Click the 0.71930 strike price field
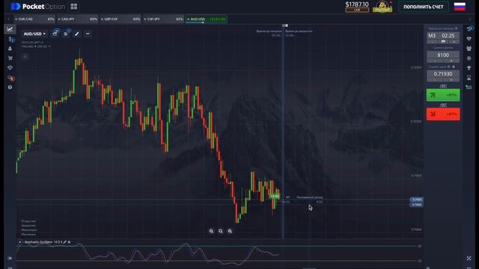The height and width of the screenshot is (269, 479). click(x=443, y=74)
